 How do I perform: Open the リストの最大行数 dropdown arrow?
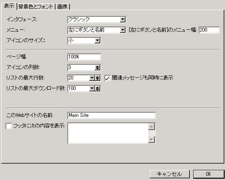point(92,78)
